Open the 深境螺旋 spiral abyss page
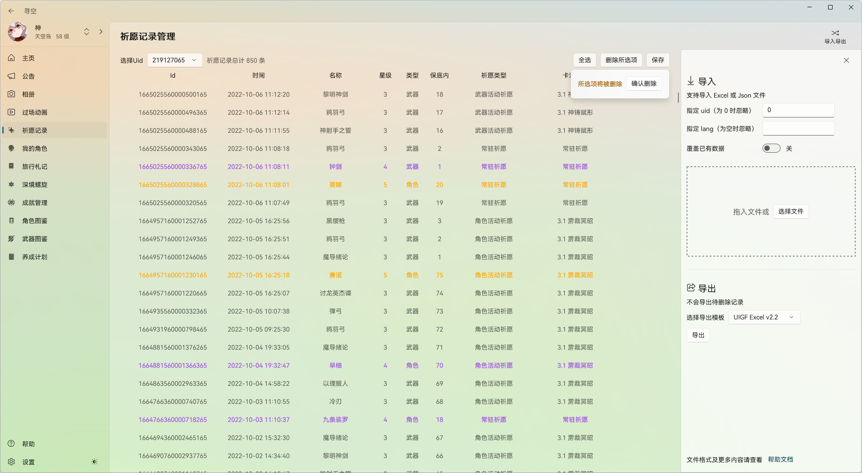The image size is (862, 473). coord(34,184)
